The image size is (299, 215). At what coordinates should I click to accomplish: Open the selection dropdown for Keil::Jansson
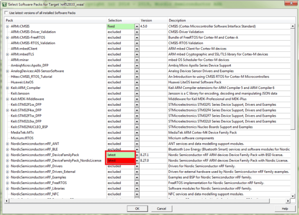pyautogui.click(x=137, y=94)
